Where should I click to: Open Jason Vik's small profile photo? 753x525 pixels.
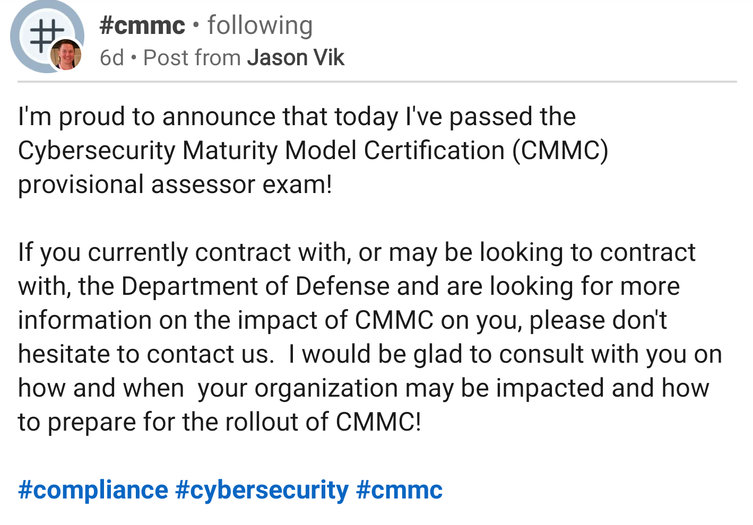tap(66, 55)
